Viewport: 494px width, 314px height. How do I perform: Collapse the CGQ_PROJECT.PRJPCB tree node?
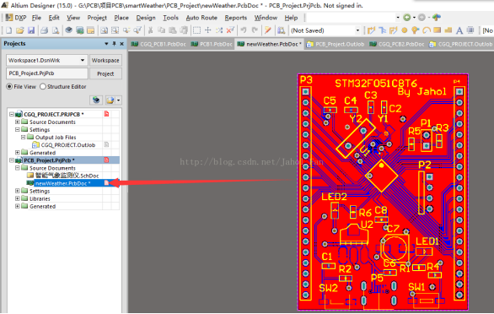click(x=12, y=114)
